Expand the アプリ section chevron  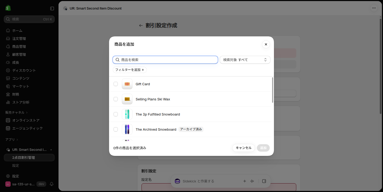pos(17,140)
